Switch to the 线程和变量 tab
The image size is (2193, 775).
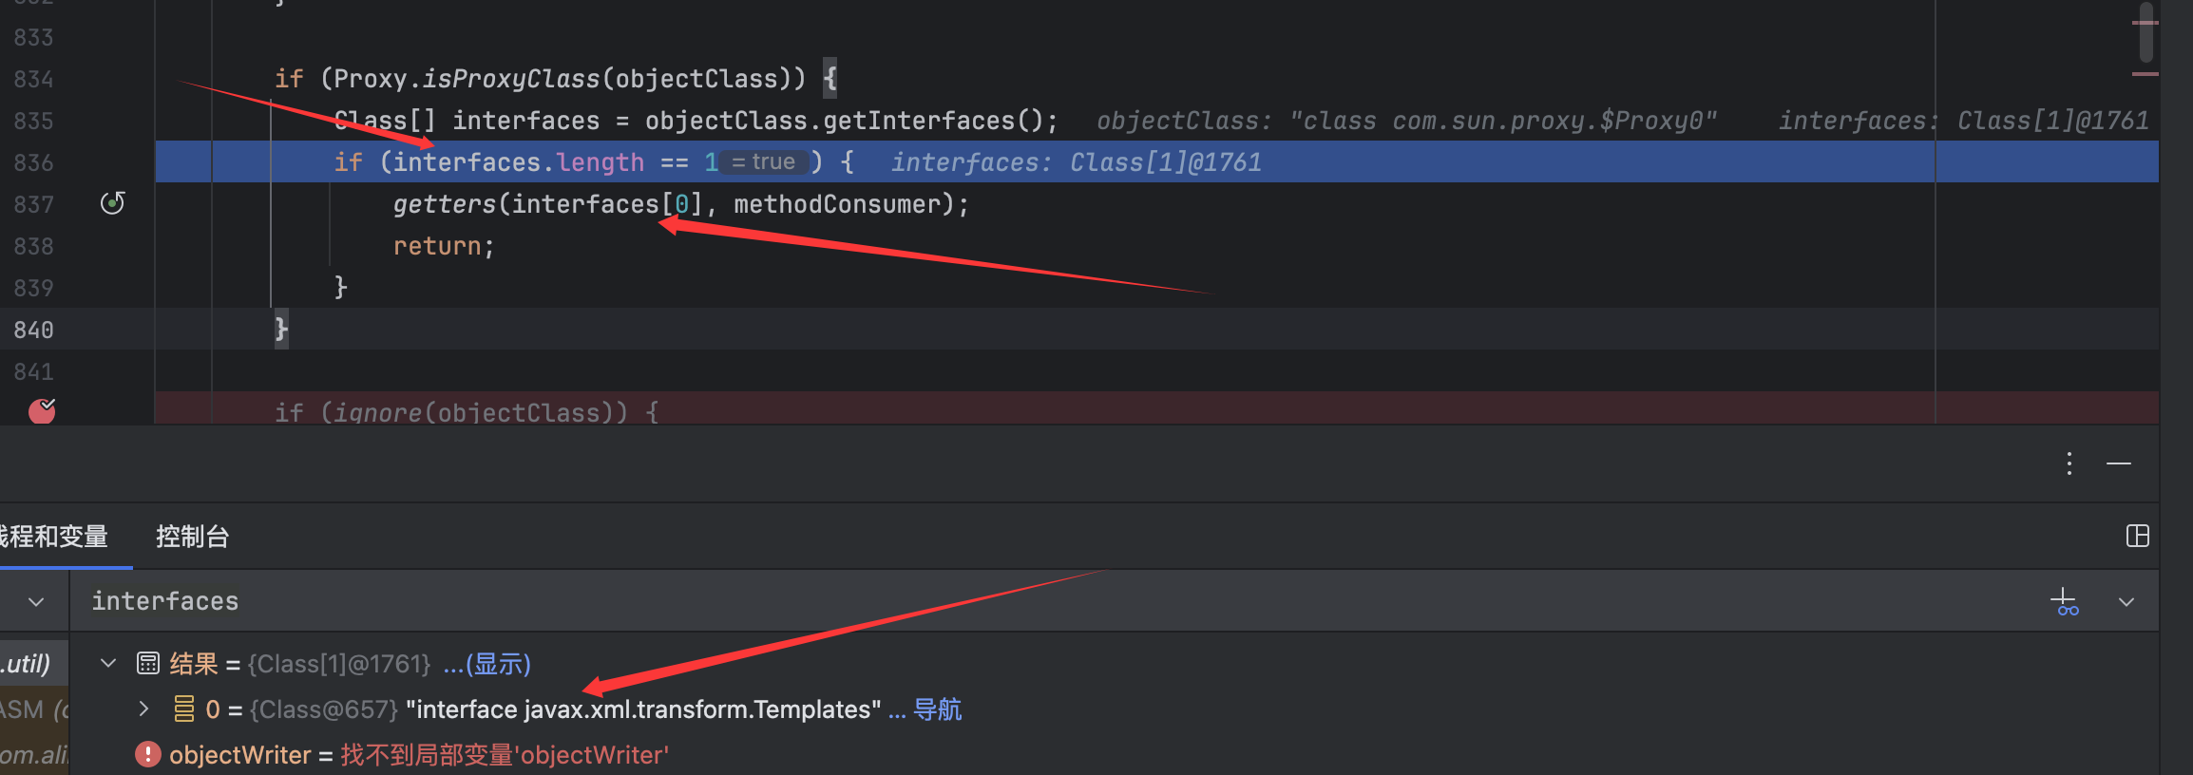tap(53, 537)
